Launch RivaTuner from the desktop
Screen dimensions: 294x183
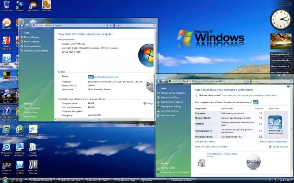click(x=46, y=6)
